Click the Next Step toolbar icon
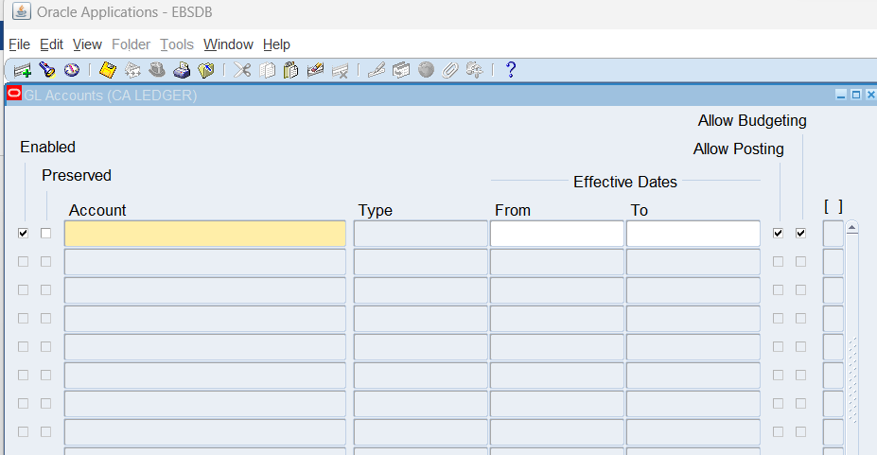 [132, 70]
